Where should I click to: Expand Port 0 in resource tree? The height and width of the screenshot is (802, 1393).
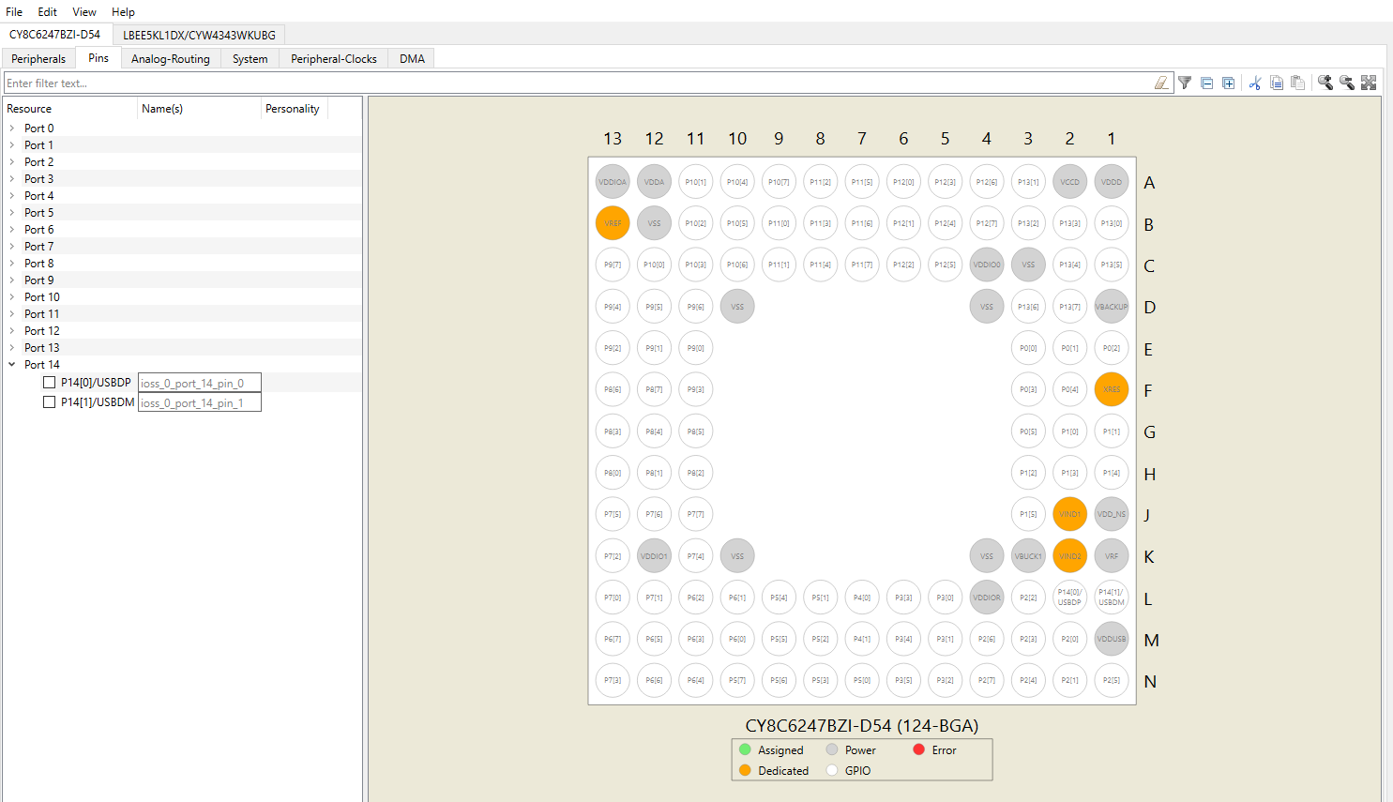pyautogui.click(x=11, y=129)
